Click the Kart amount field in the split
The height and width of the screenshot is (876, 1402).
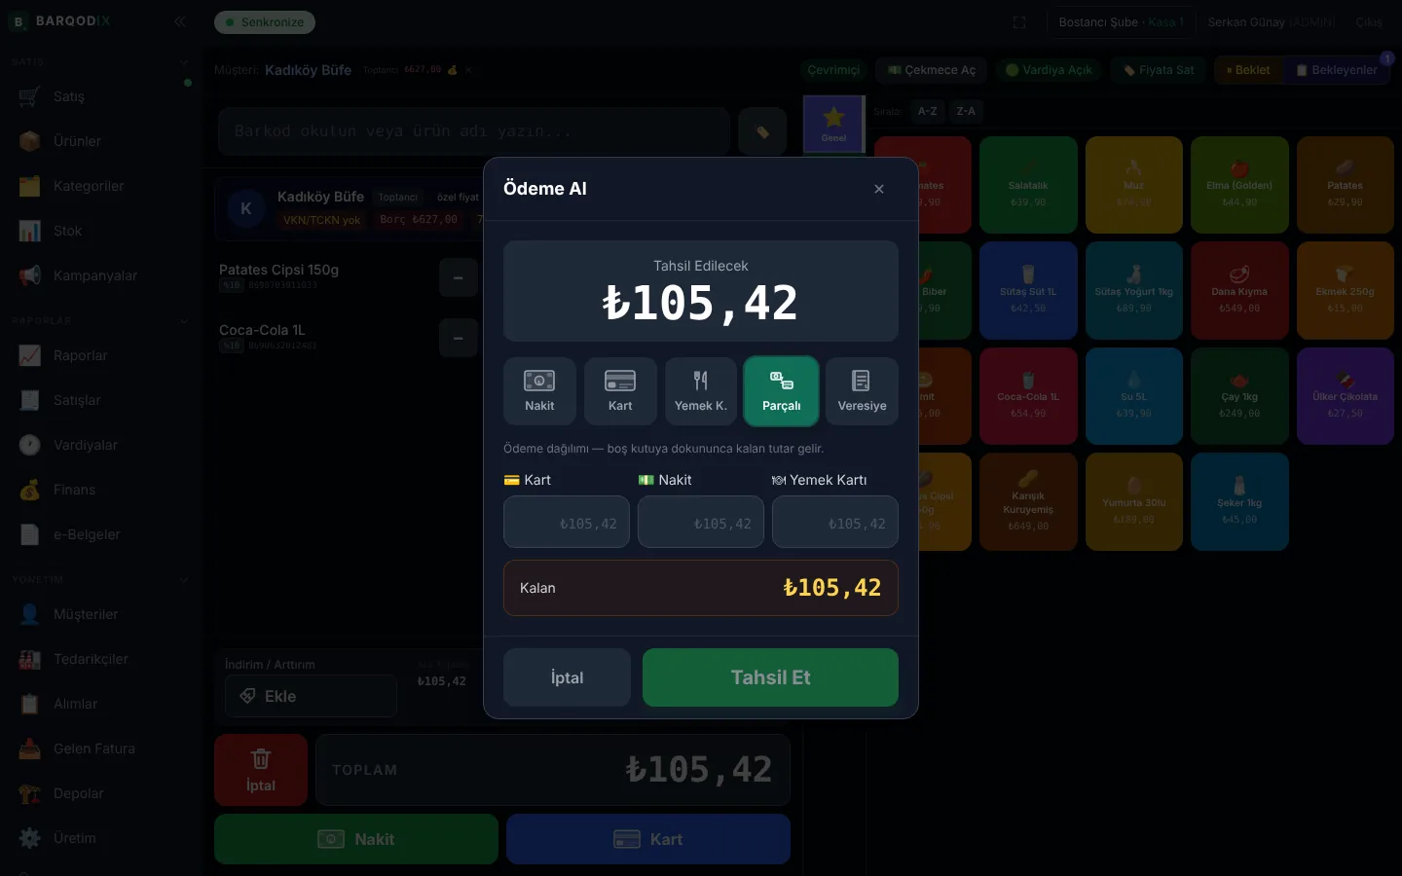point(567,523)
